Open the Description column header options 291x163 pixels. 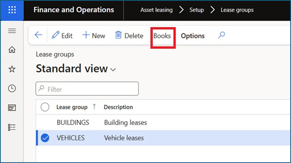coord(118,107)
